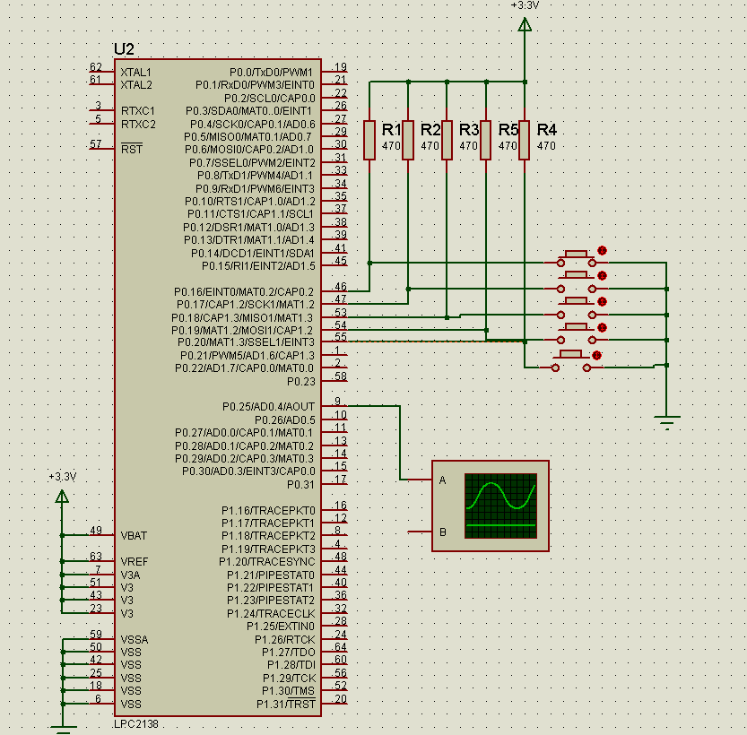Select the fourth push button from the top

pos(577,335)
